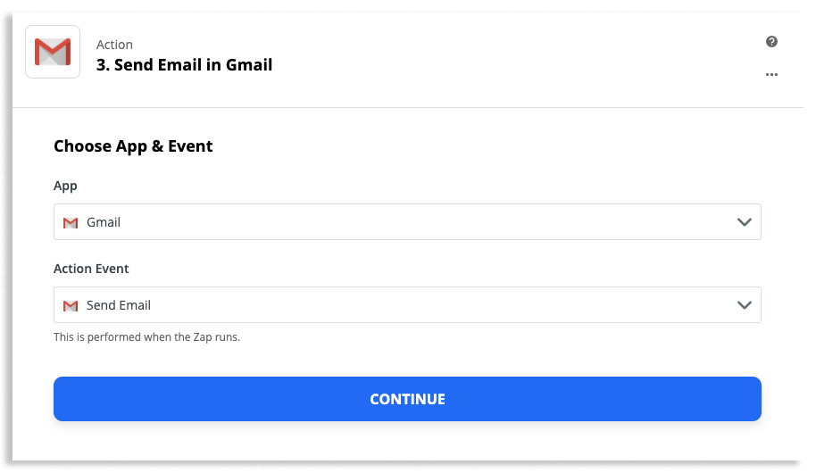
Task: Click the empty header area beside title
Action: pos(515,57)
